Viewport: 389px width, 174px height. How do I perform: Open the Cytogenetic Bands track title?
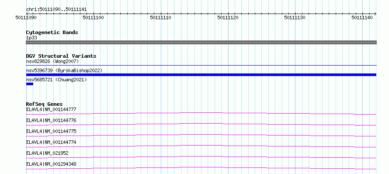click(52, 32)
